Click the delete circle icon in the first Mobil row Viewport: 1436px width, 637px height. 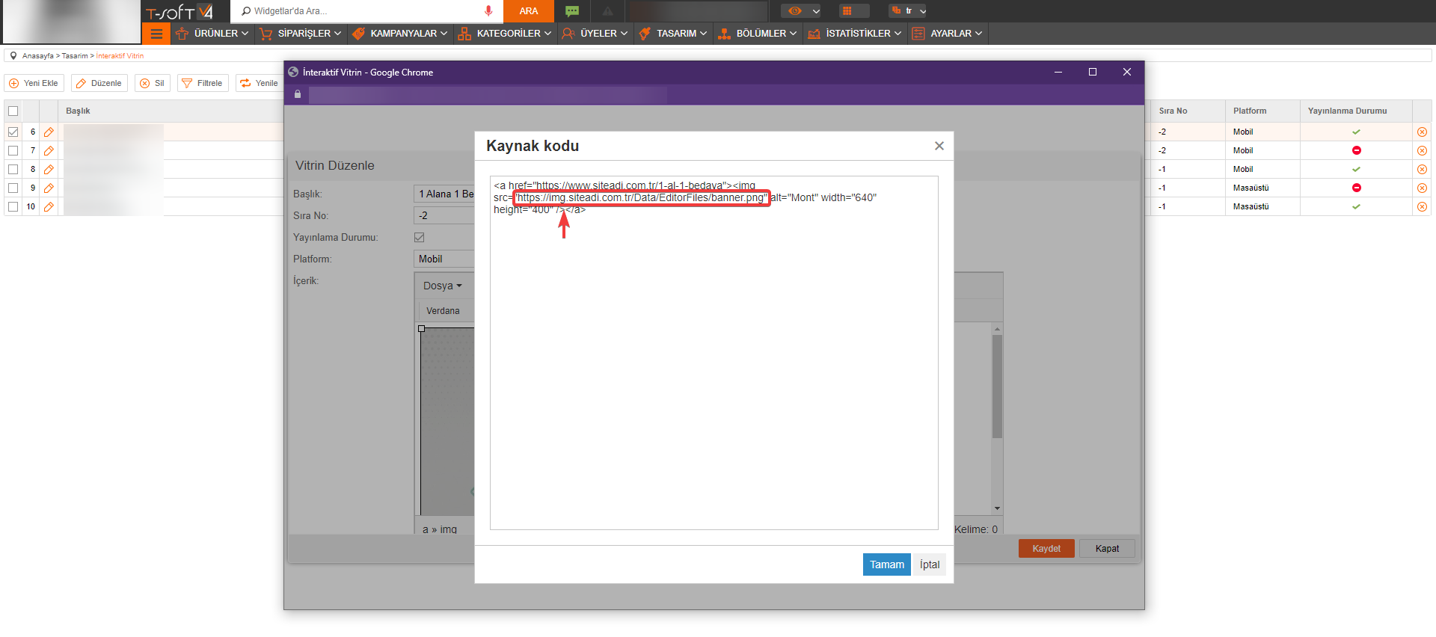1422,132
